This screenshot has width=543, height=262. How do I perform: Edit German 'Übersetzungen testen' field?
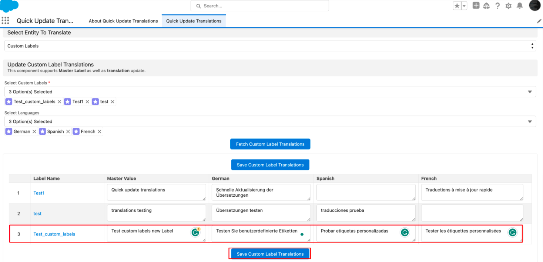[261, 213]
